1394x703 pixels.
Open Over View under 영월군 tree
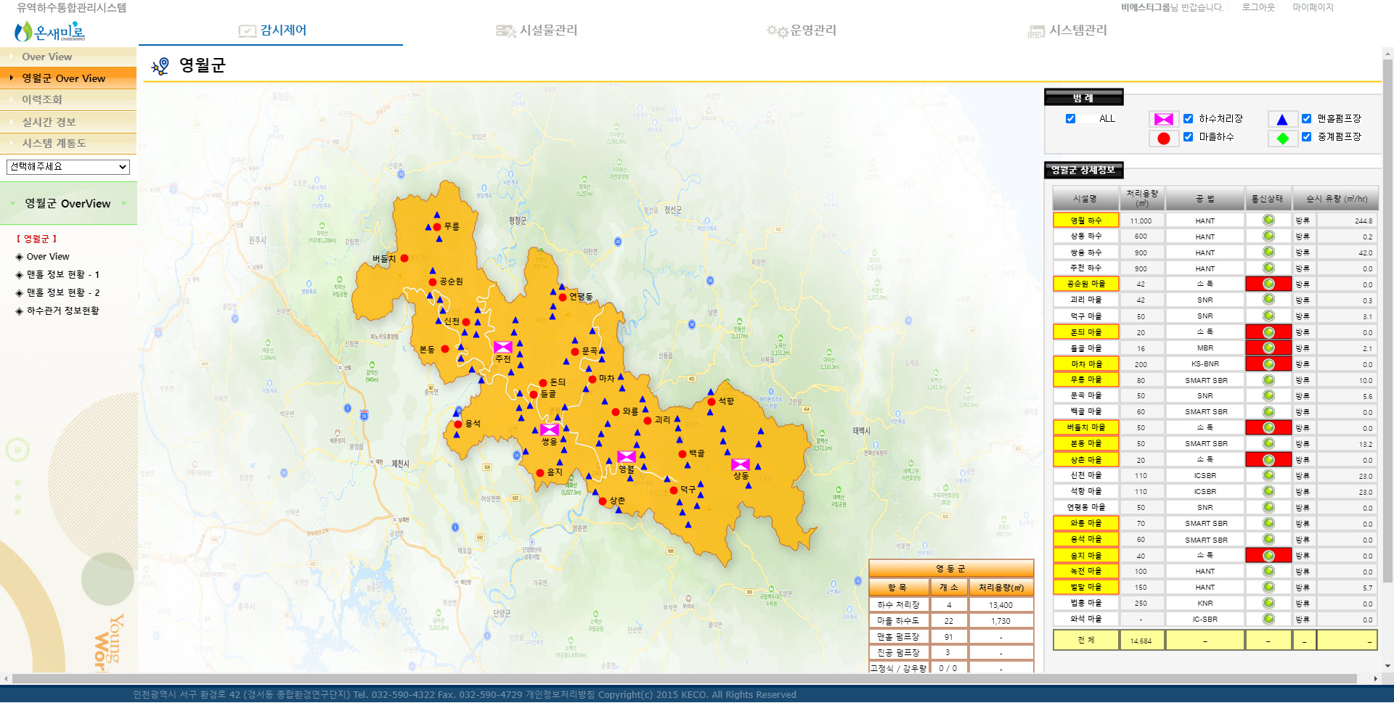click(x=48, y=257)
